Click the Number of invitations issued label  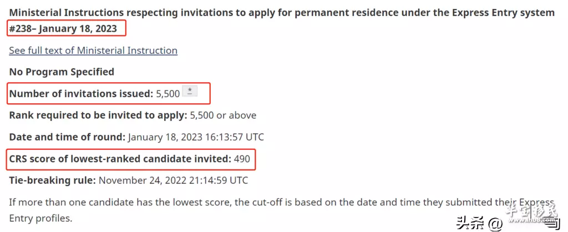click(x=82, y=94)
